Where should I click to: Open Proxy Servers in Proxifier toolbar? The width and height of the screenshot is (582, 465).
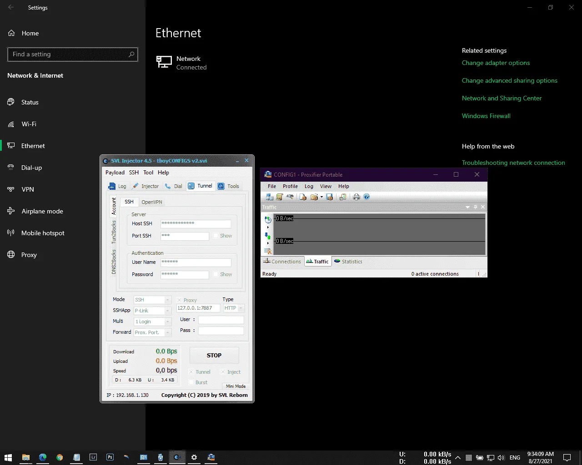[270, 197]
